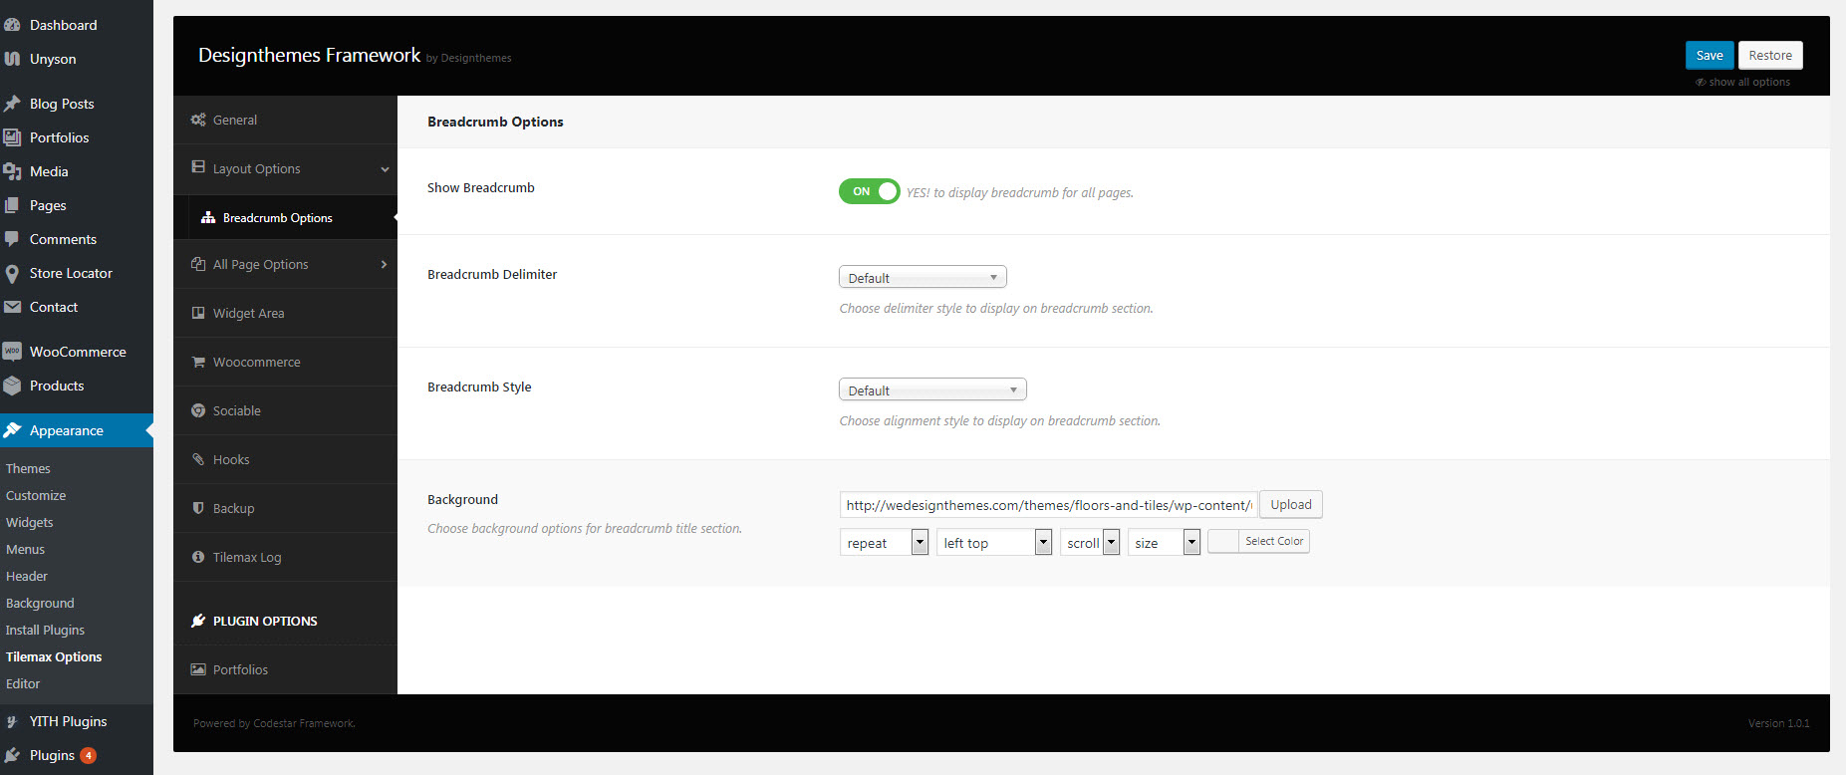Toggle the show all options eye link
This screenshot has width=1846, height=775.
tap(1742, 83)
